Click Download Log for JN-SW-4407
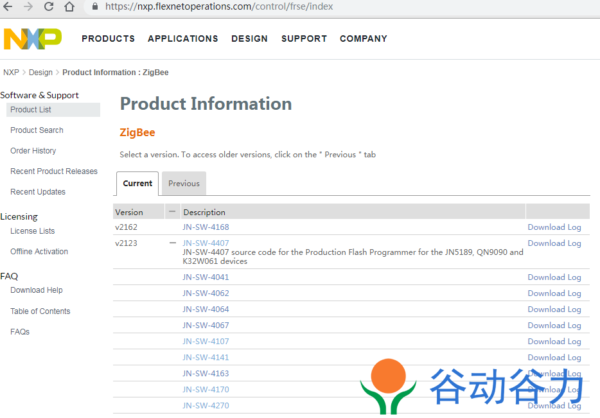Viewport: 600px width, 418px height. [554, 243]
